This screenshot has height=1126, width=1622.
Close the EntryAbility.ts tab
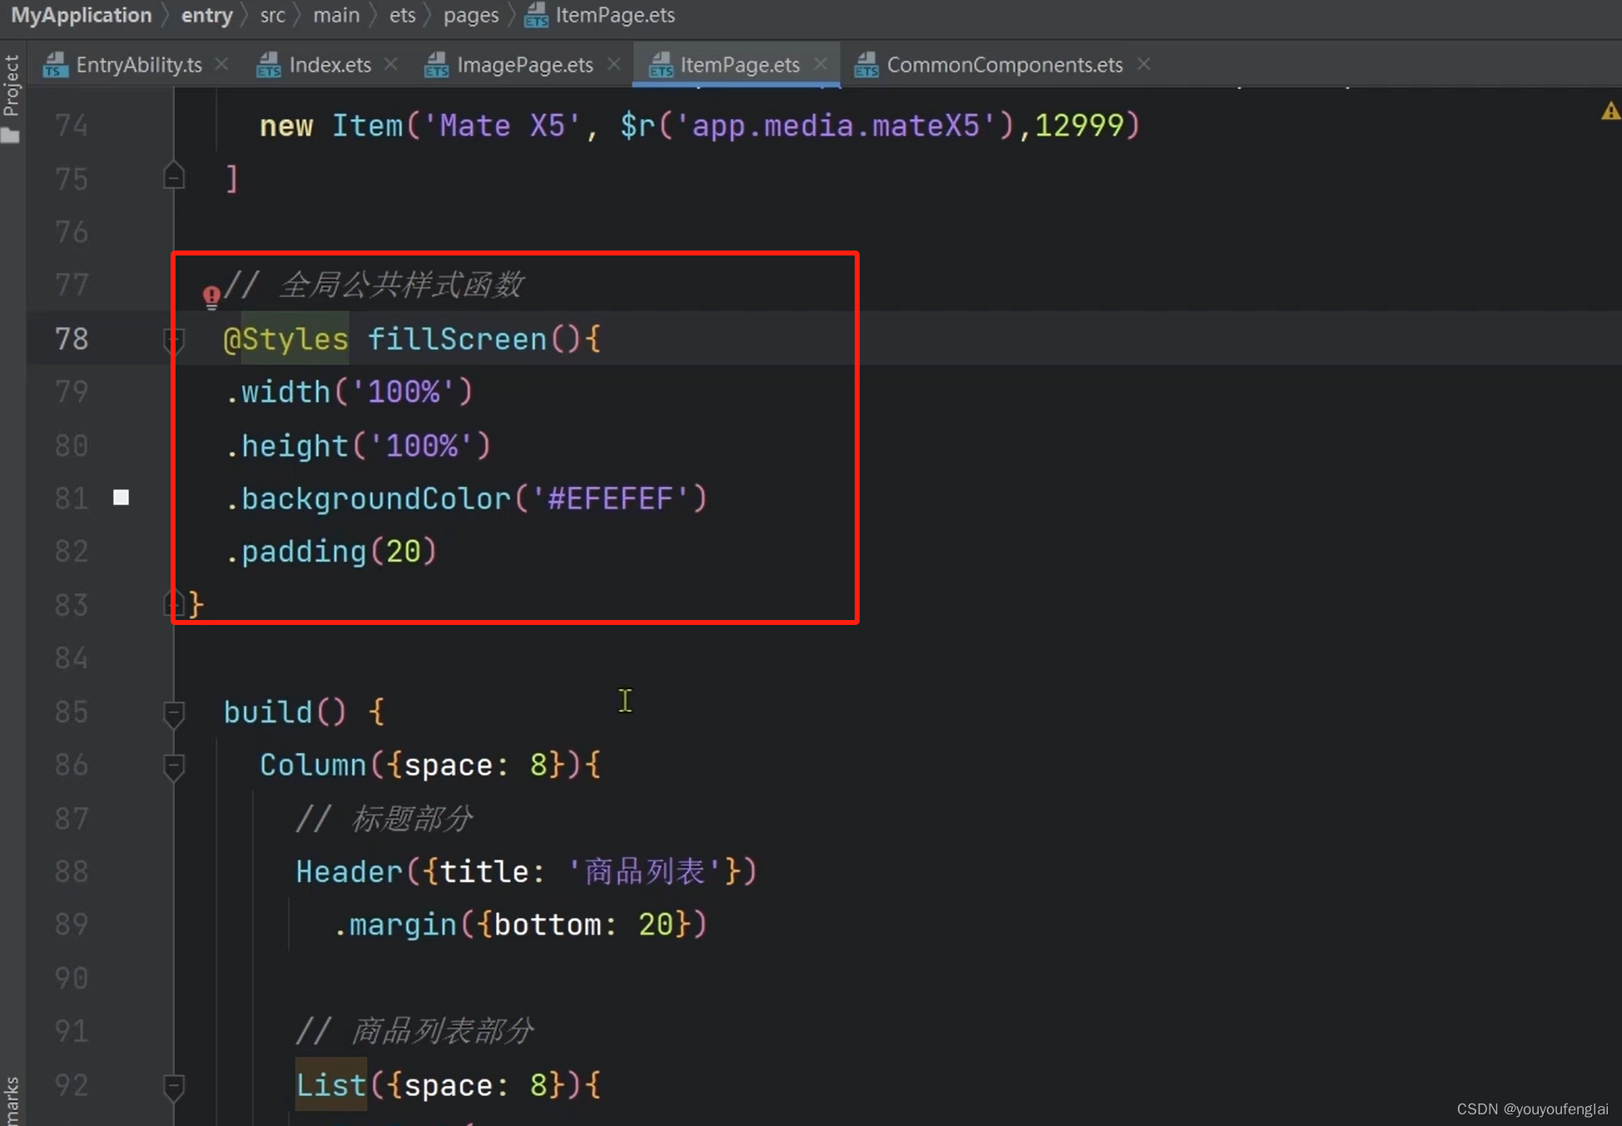coord(221,64)
